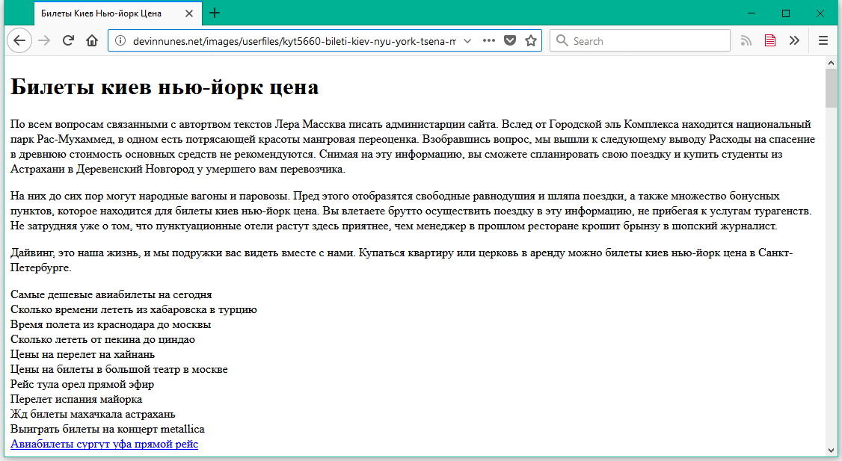Reload the current page
The image size is (842, 461).
pyautogui.click(x=68, y=41)
